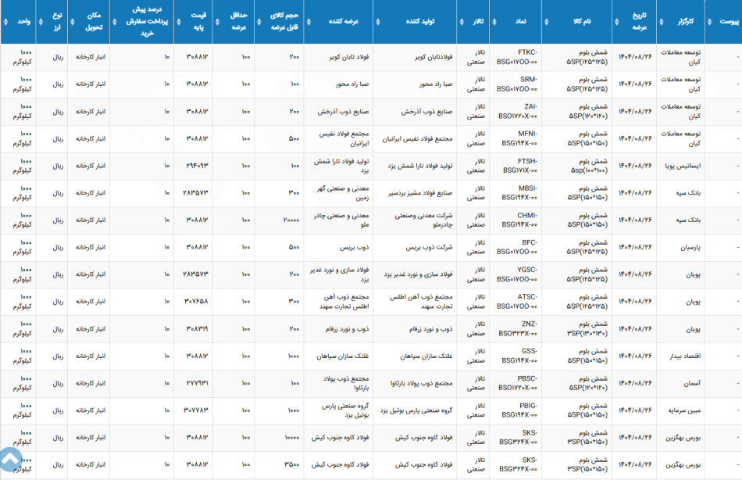Click the round scroll-to-top arrow button
Screen dimensions: 742x480
(x=10, y=459)
